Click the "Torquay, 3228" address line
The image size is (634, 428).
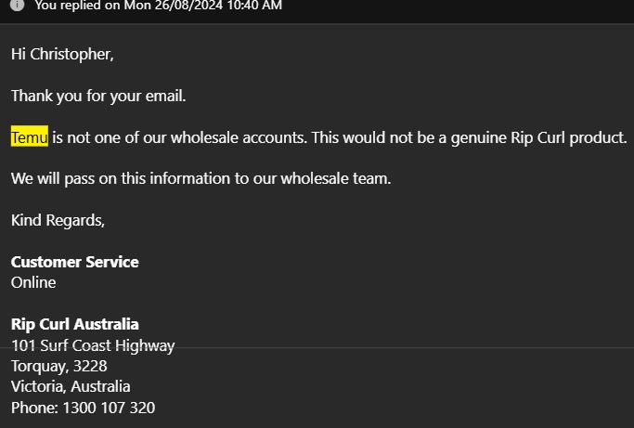[58, 366]
